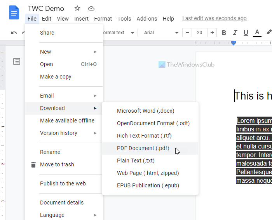Open the File menu
Screen dimensions: 272x220
click(x=32, y=19)
